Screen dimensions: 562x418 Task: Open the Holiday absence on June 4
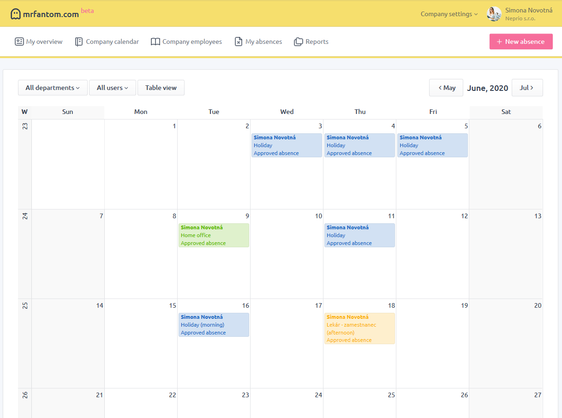click(x=359, y=145)
